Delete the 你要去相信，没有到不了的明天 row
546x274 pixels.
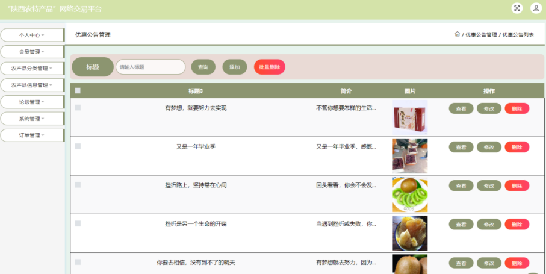pos(517,263)
